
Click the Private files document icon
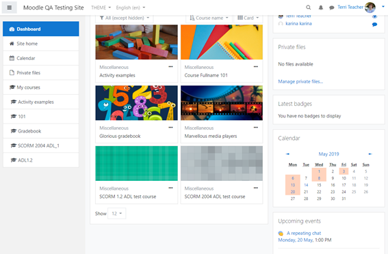click(x=12, y=72)
